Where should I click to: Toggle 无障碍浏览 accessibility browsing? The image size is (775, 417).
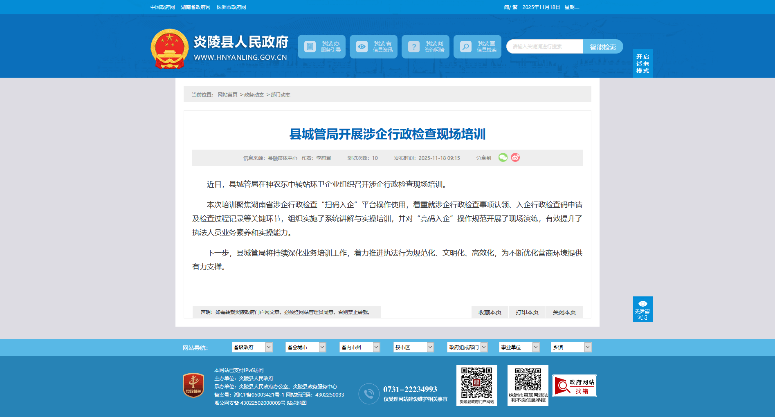tap(642, 309)
